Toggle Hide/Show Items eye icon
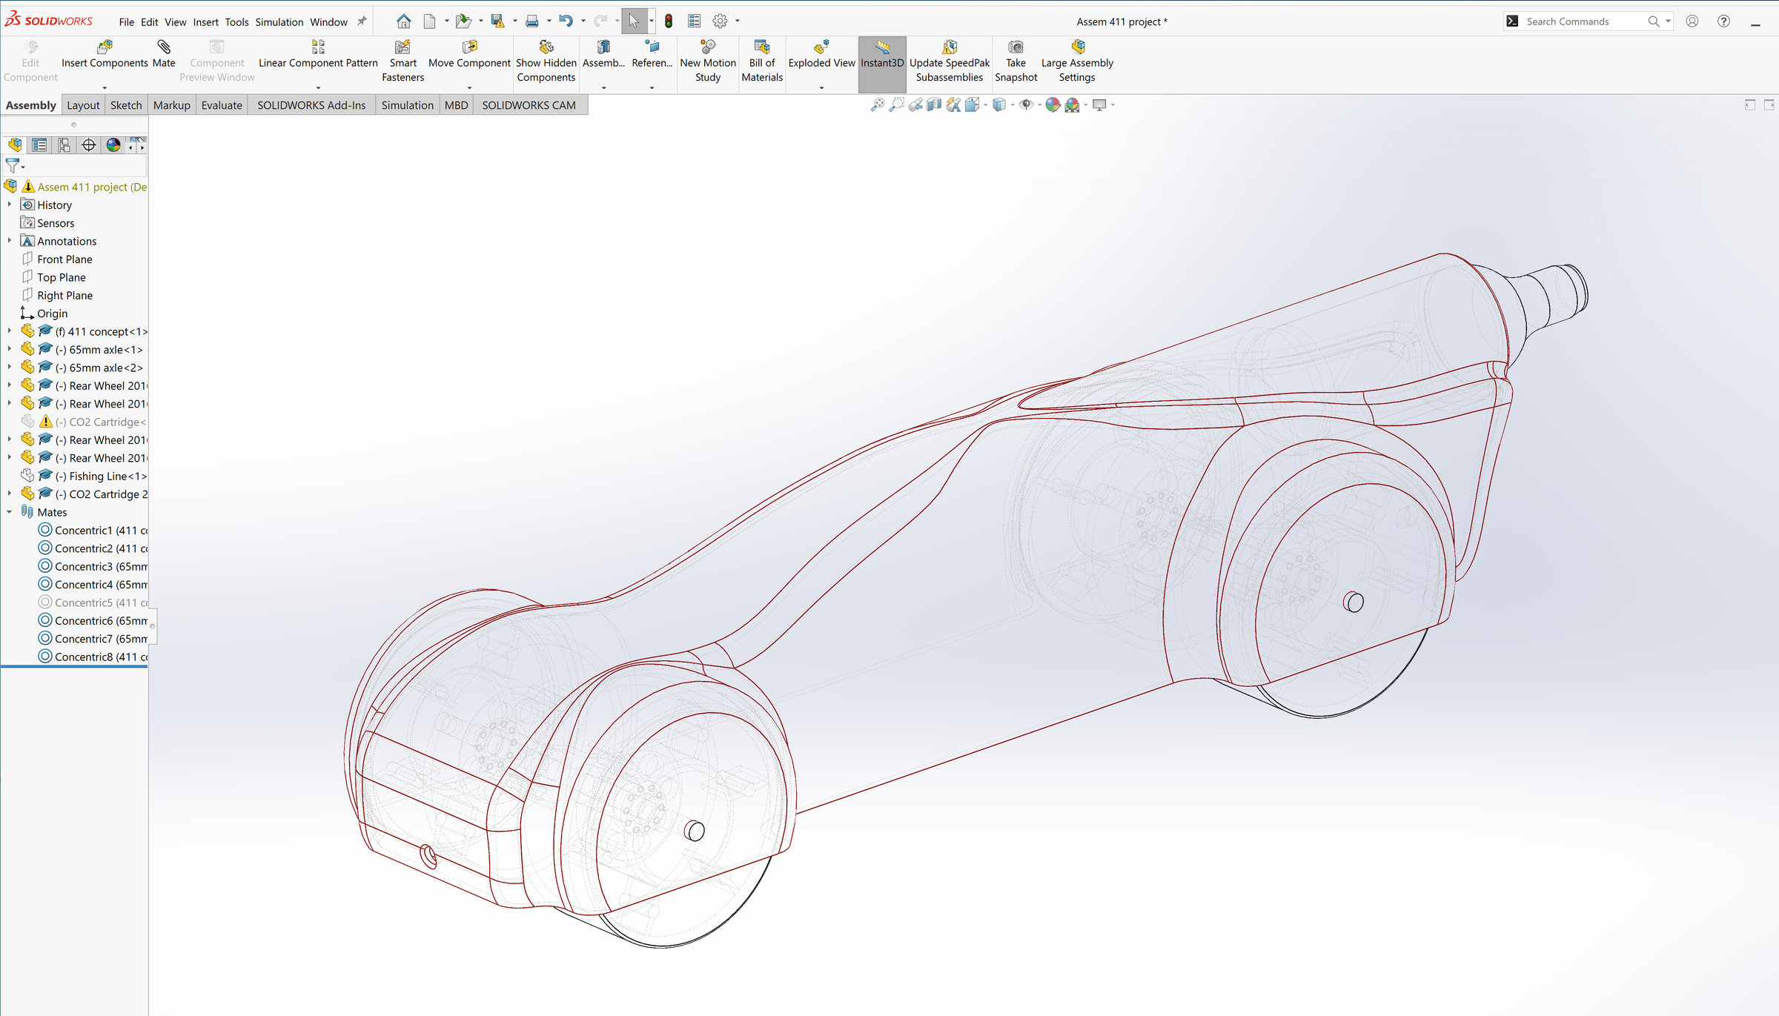The width and height of the screenshot is (1779, 1016). pyautogui.click(x=1026, y=105)
